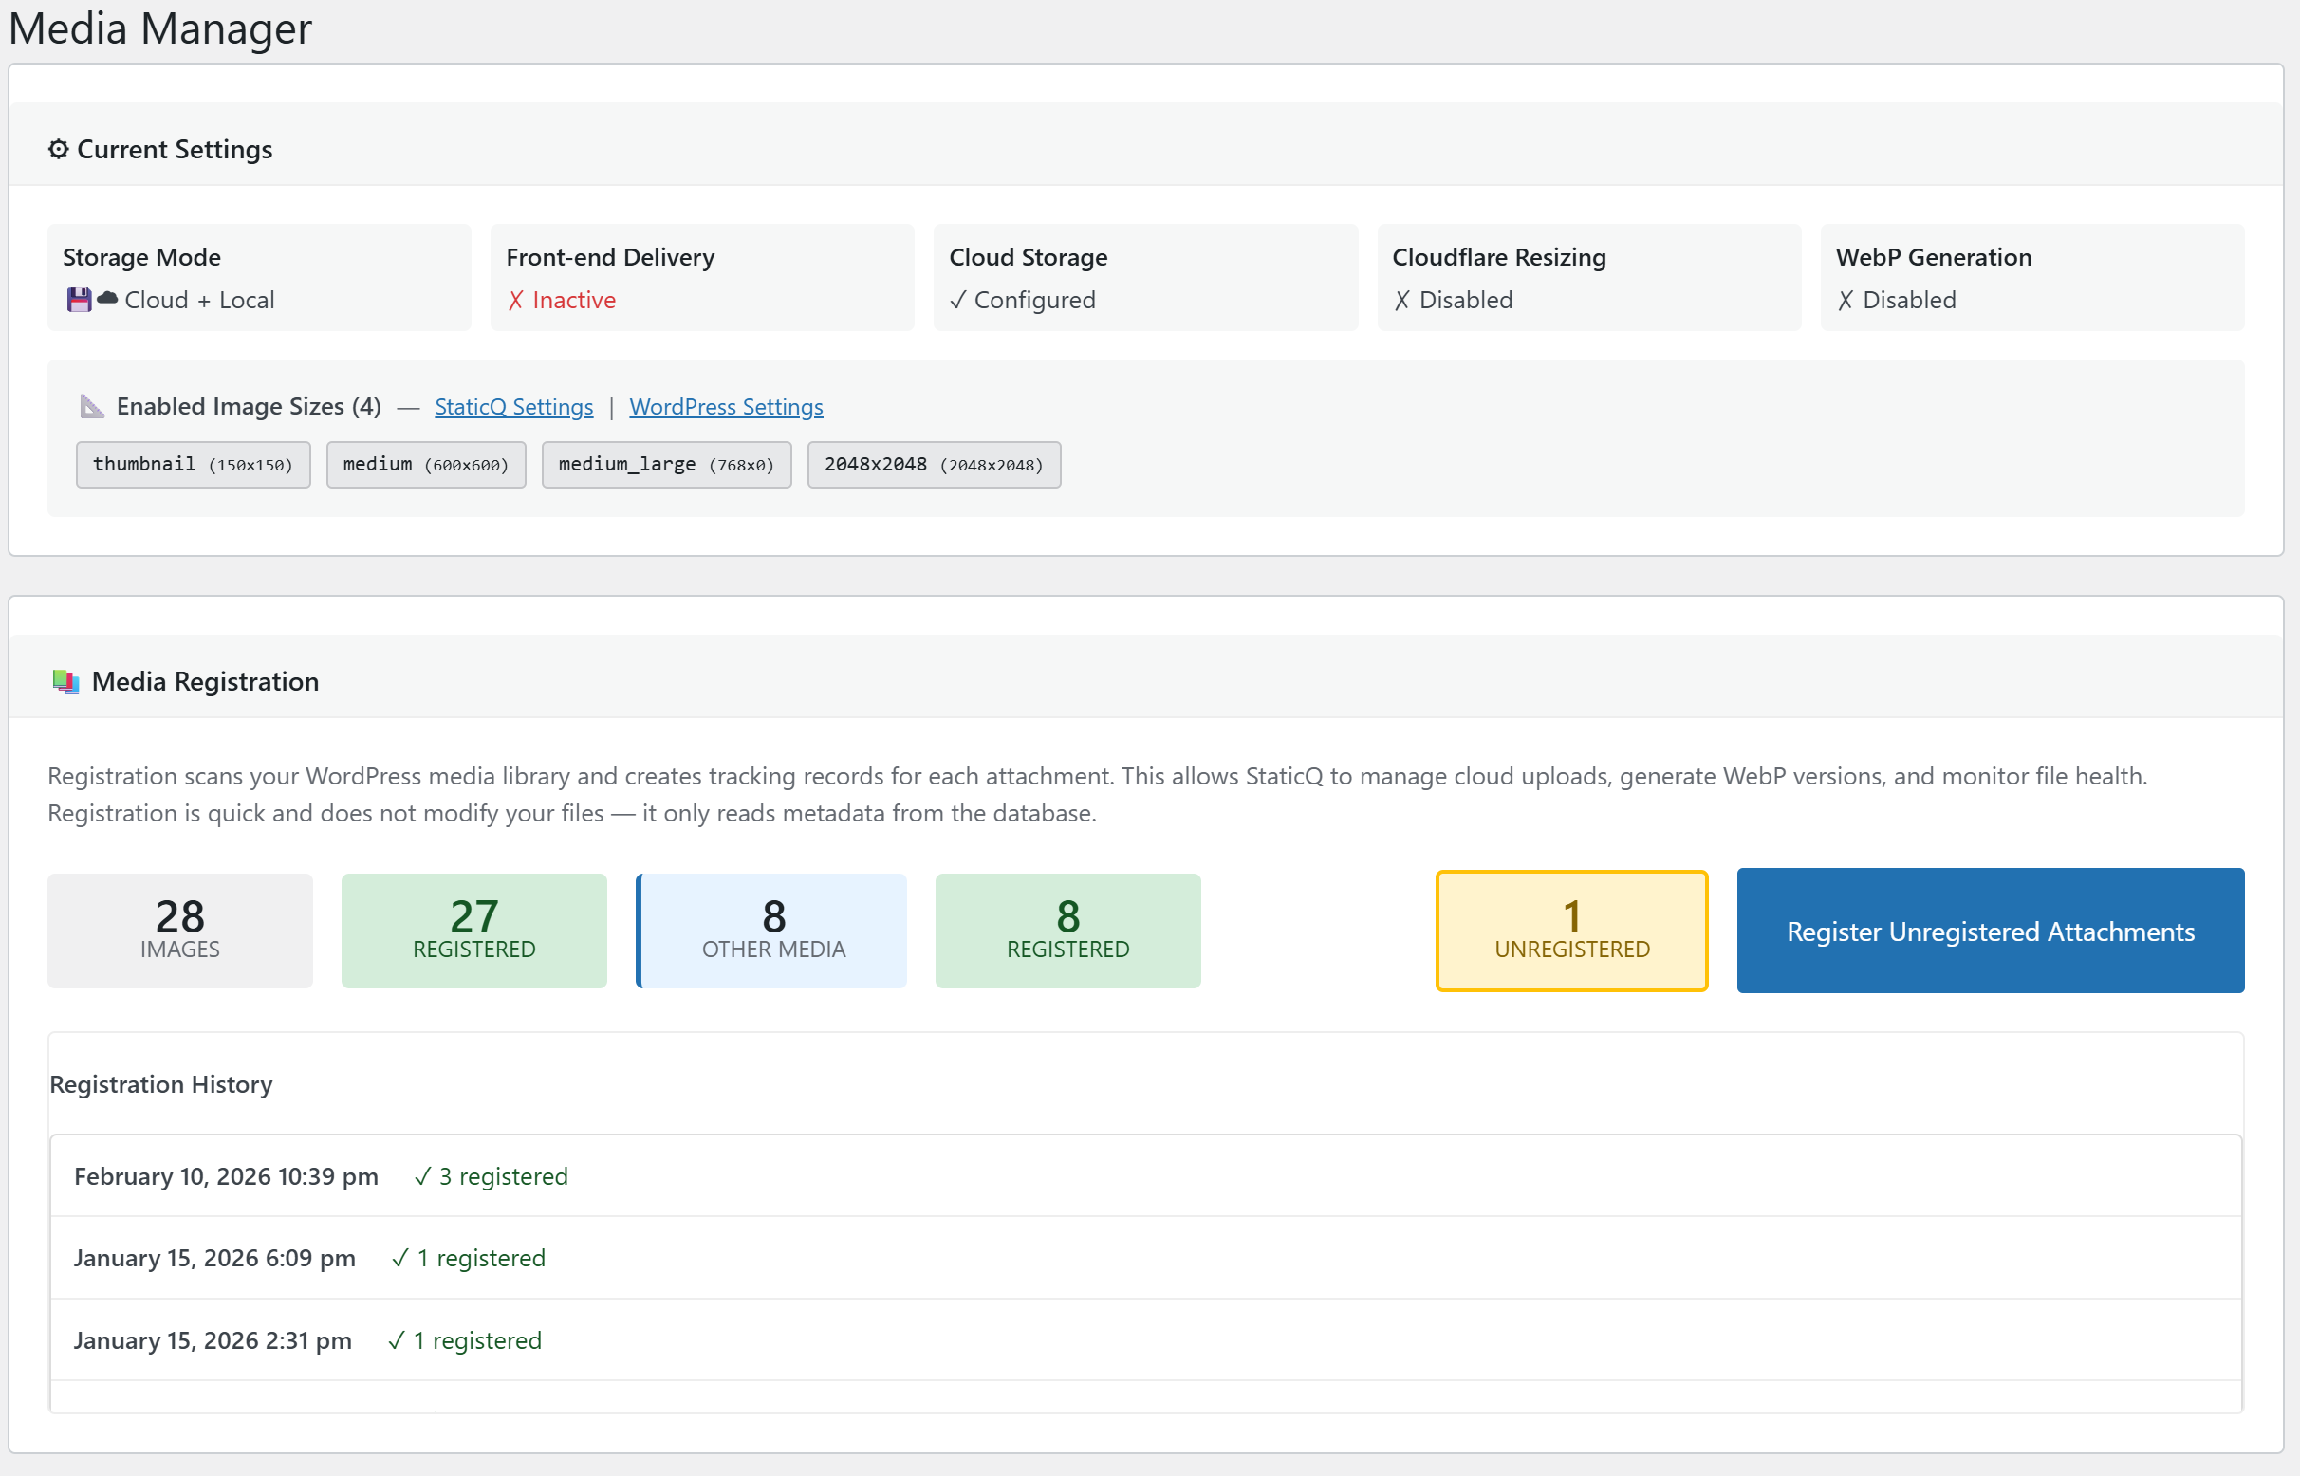Image resolution: width=2300 pixels, height=1476 pixels.
Task: Click the X beside WebP Generation Disabled
Action: tap(1846, 300)
